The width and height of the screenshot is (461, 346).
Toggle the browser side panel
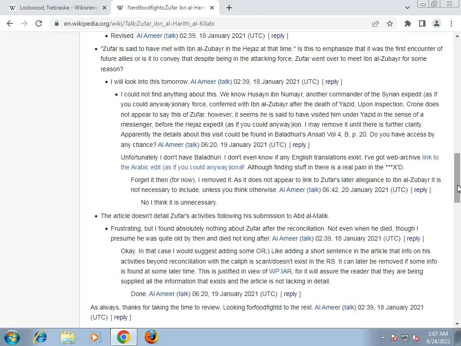click(422, 23)
